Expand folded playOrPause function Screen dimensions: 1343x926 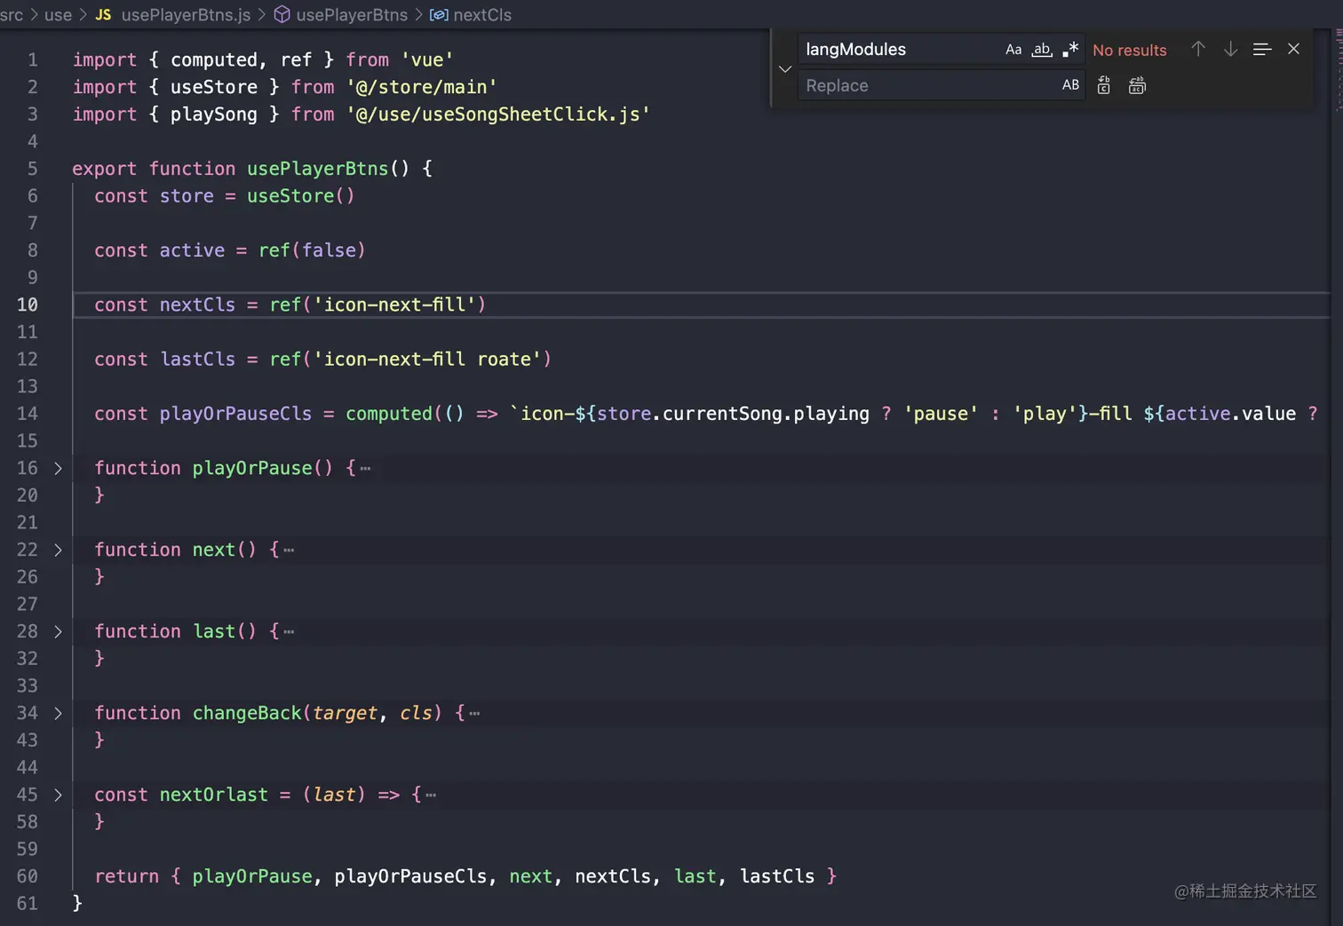(x=58, y=468)
